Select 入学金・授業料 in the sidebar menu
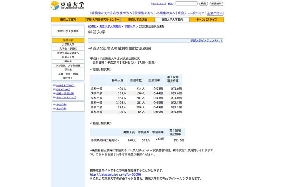Viewport: 282px width, 187px height. tap(68, 49)
